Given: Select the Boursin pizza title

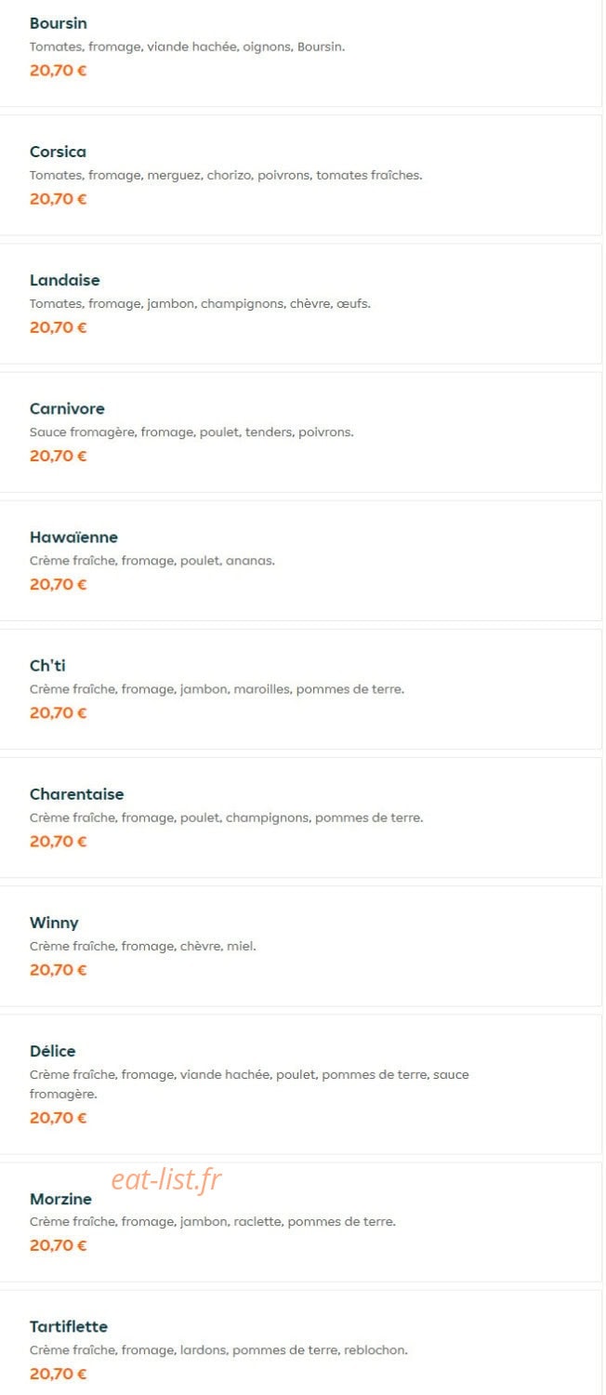Looking at the screenshot, I should click(59, 23).
